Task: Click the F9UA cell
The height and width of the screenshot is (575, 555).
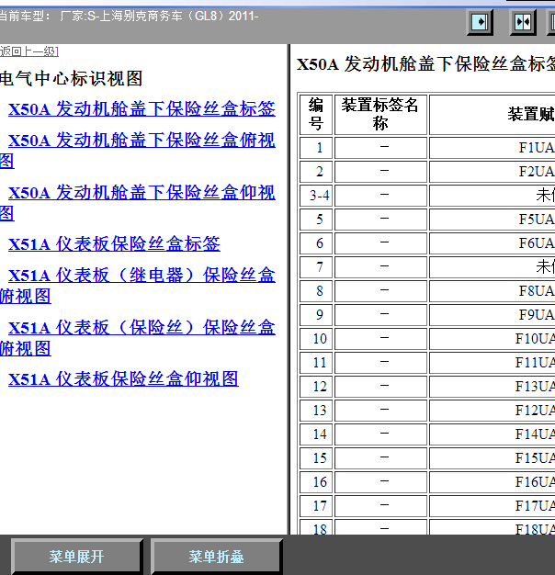Action: [492, 315]
